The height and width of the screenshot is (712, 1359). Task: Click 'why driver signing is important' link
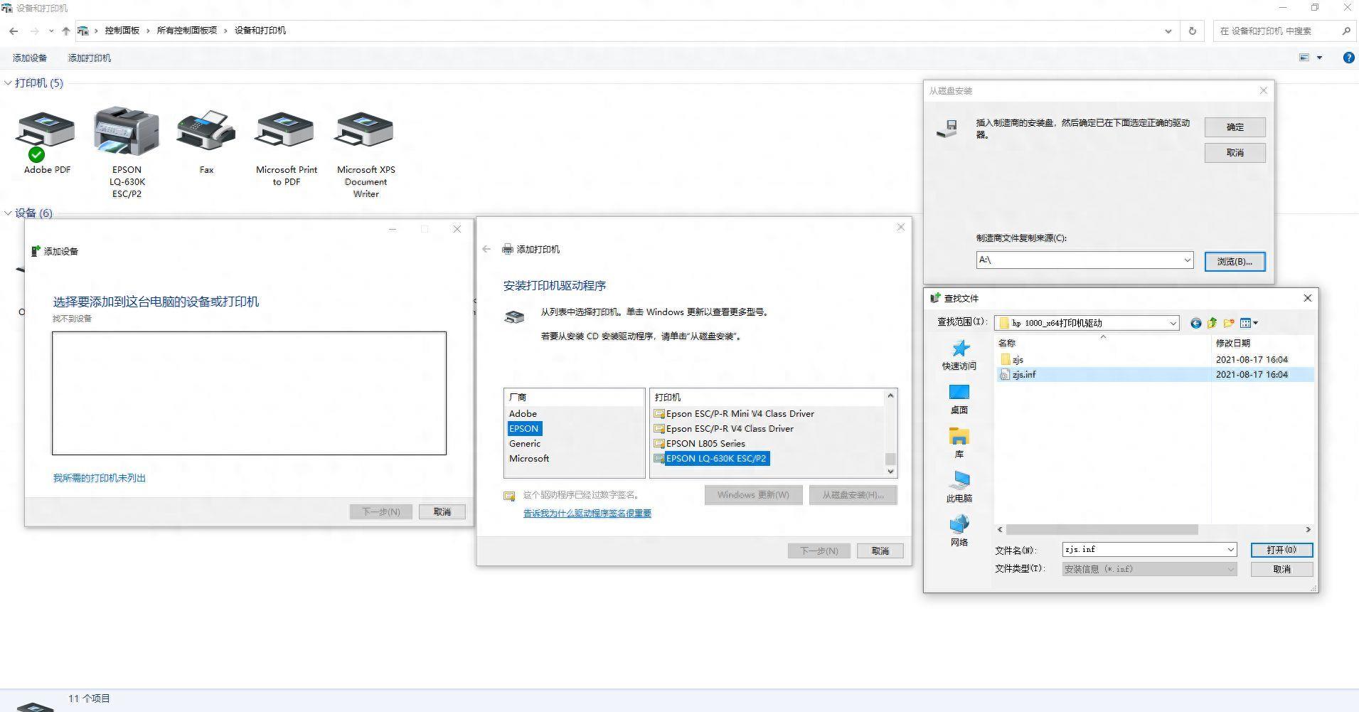[587, 513]
